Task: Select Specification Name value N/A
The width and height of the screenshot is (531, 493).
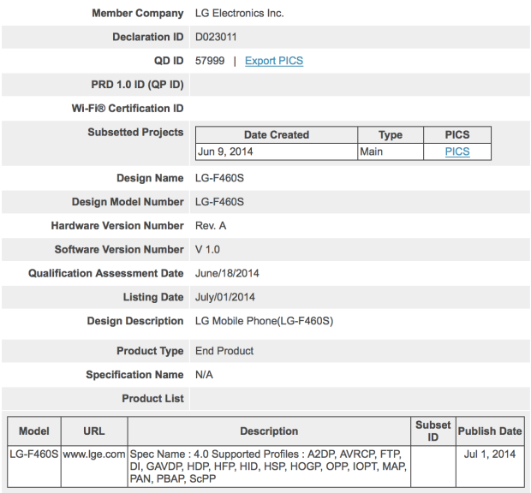Action: (x=204, y=375)
